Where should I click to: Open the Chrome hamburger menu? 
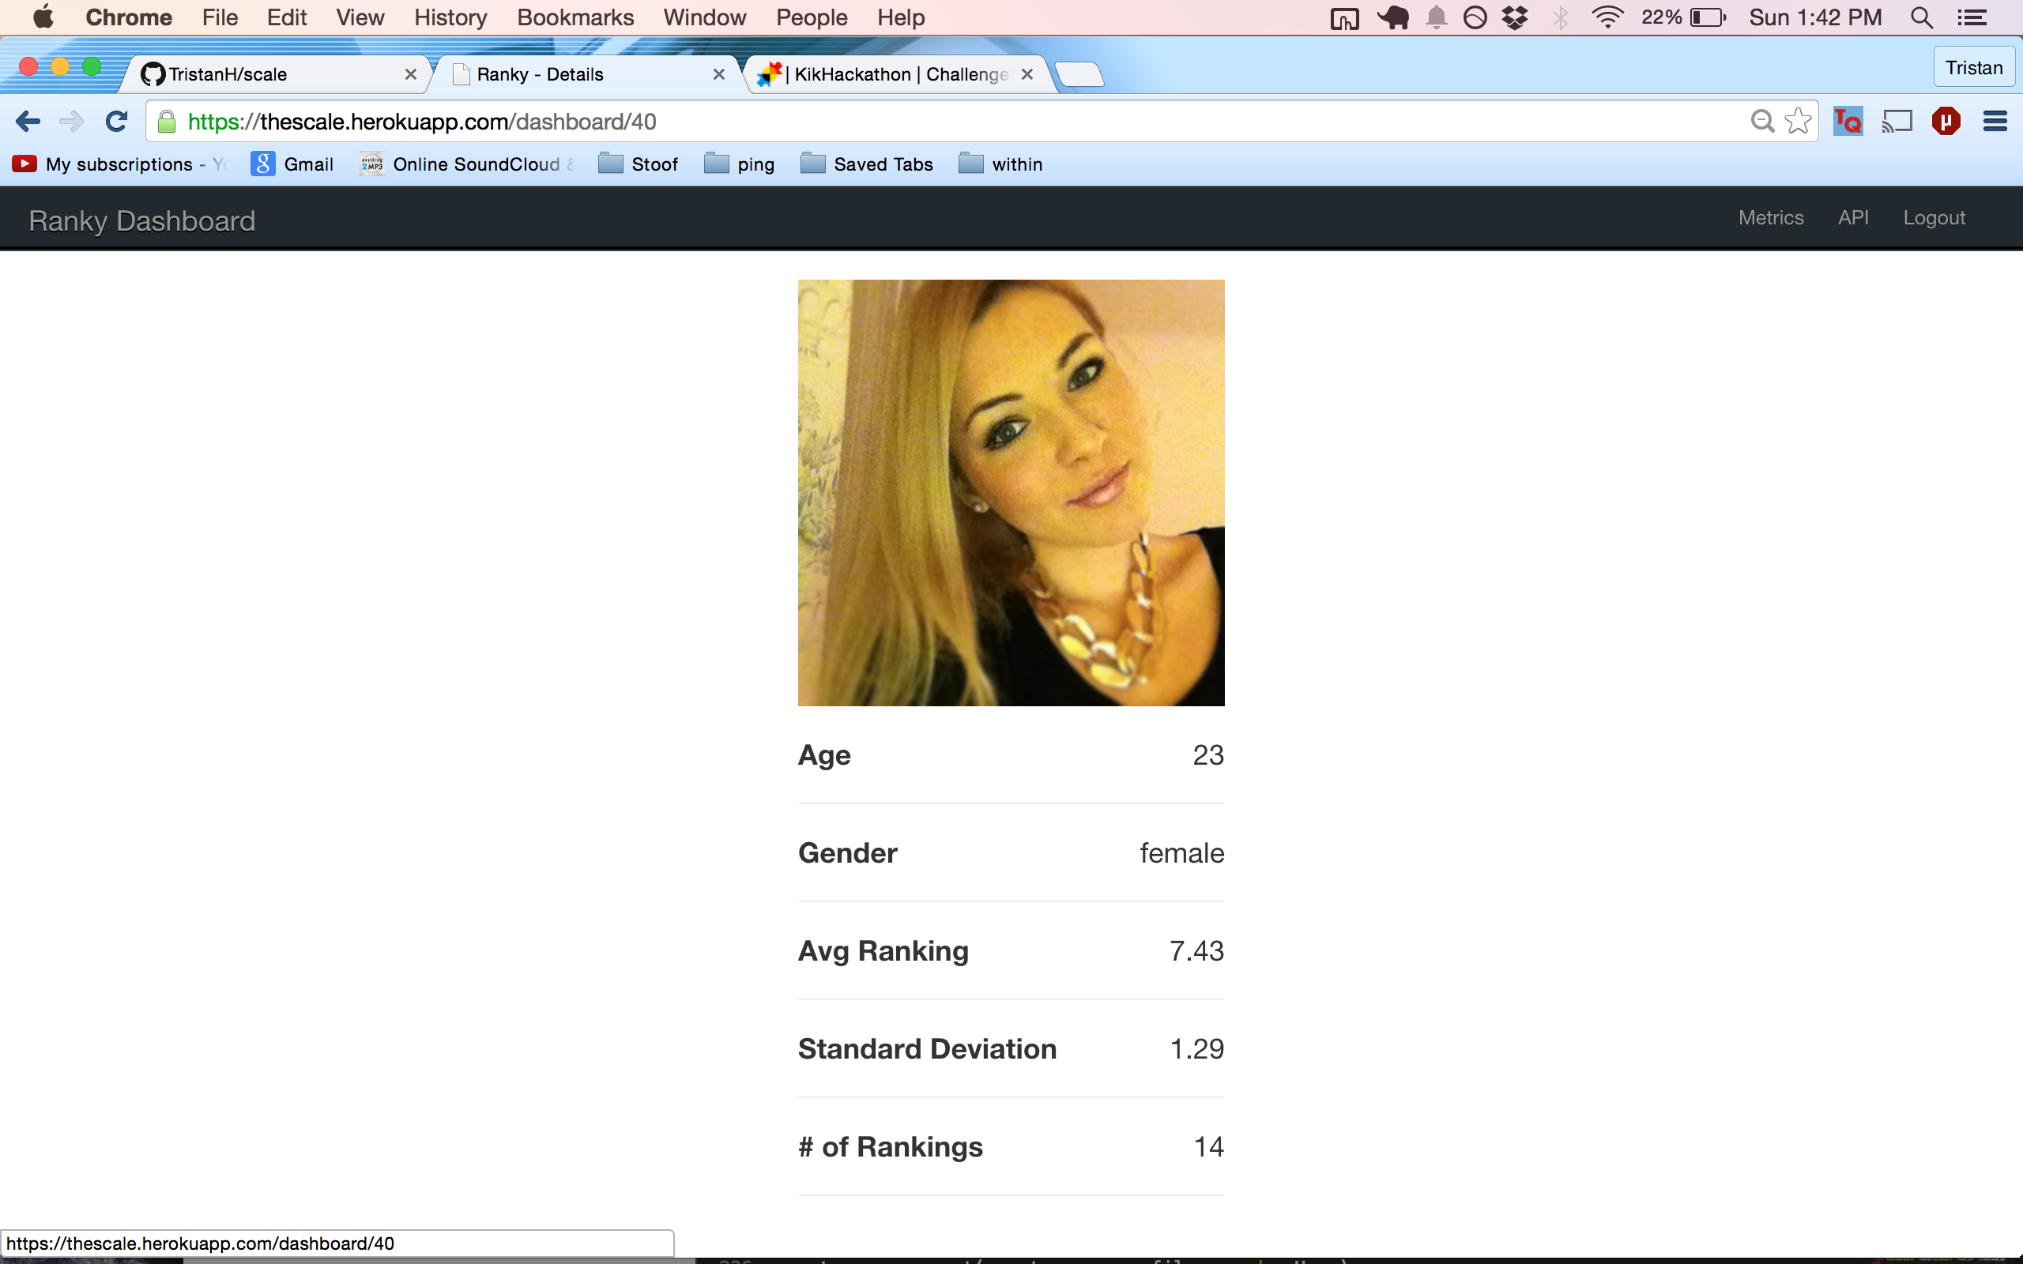click(x=1995, y=122)
